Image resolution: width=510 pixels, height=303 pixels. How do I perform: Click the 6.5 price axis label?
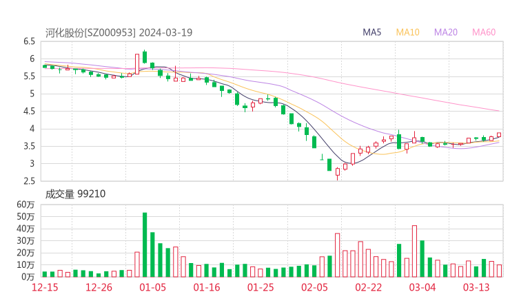coord(29,41)
